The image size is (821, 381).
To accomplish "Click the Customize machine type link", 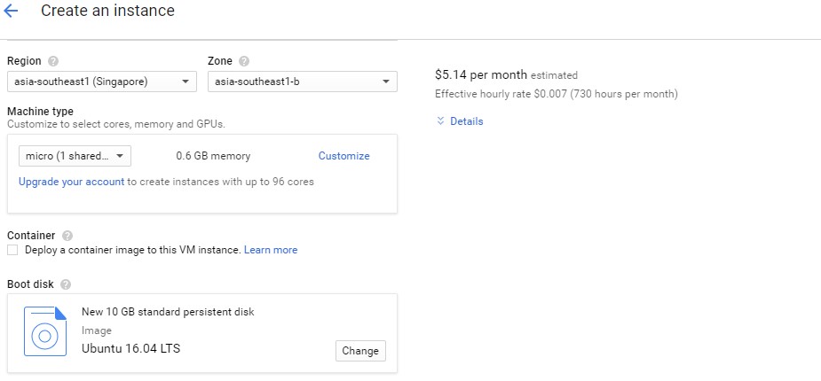I will click(343, 156).
